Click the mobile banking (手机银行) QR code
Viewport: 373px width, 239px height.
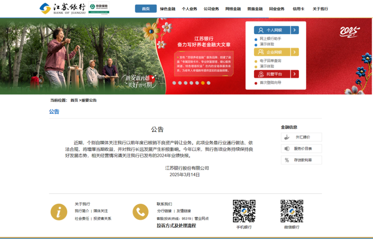[244, 211]
